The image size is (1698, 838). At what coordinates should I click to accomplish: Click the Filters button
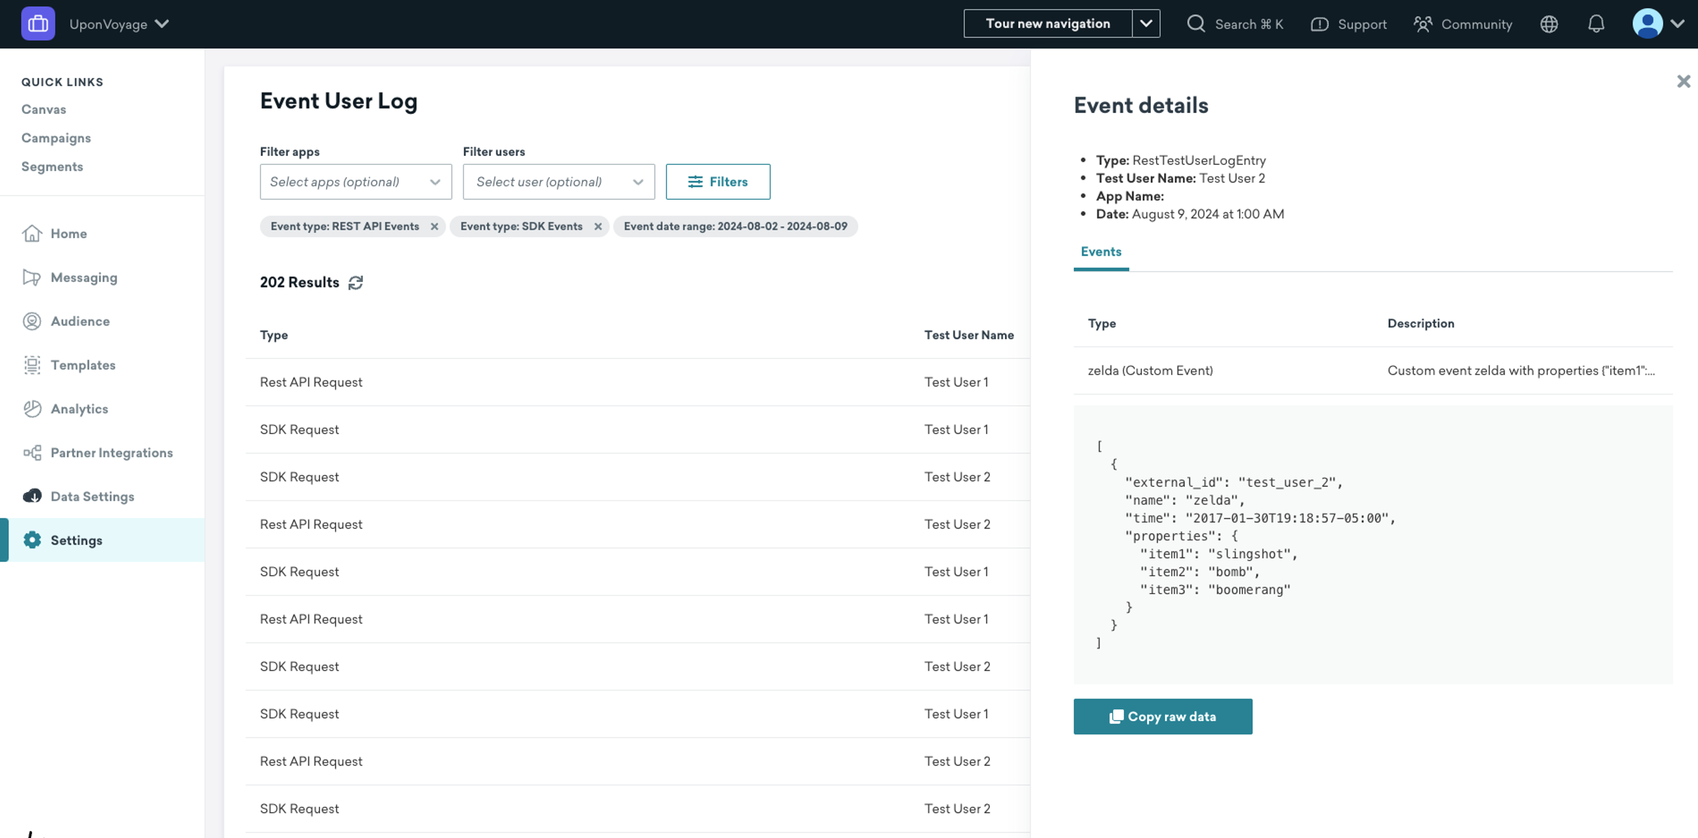point(717,181)
